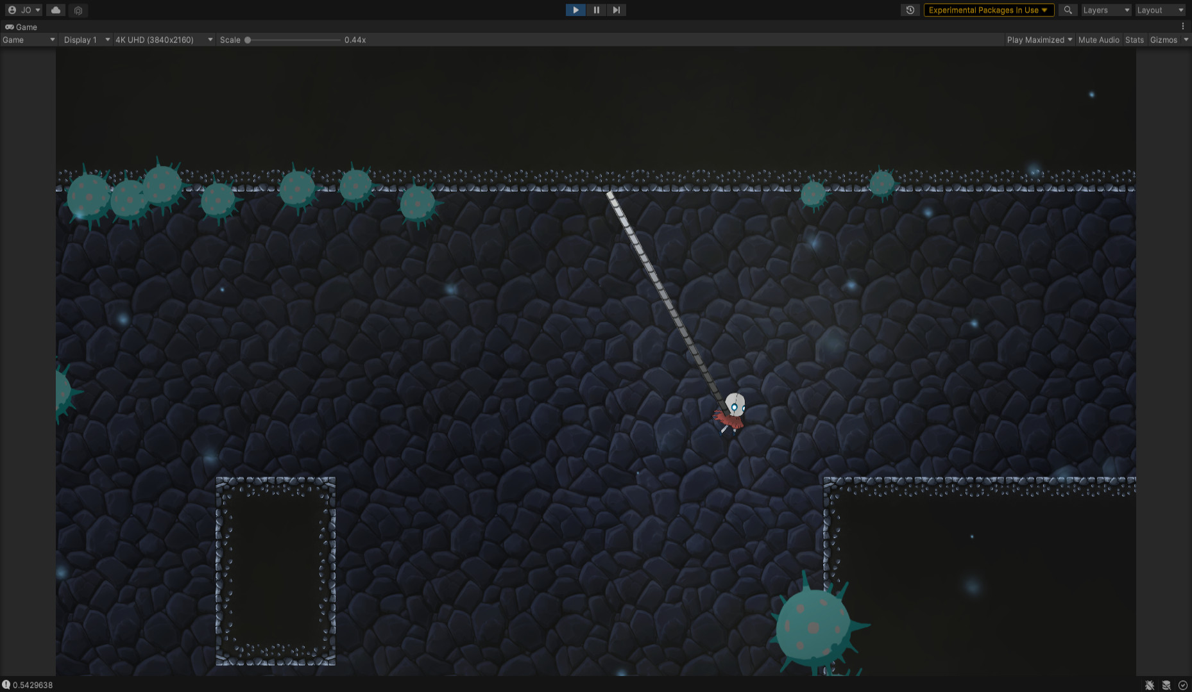Open the cloud services icon

(x=56, y=10)
